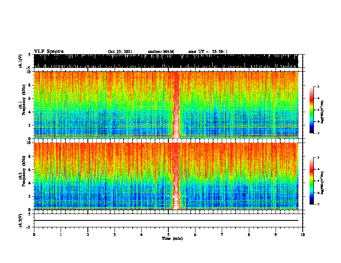Viewport: 341px width, 263px height.
Task: Click the "5" tick on Time axis
Action: (x=168, y=235)
